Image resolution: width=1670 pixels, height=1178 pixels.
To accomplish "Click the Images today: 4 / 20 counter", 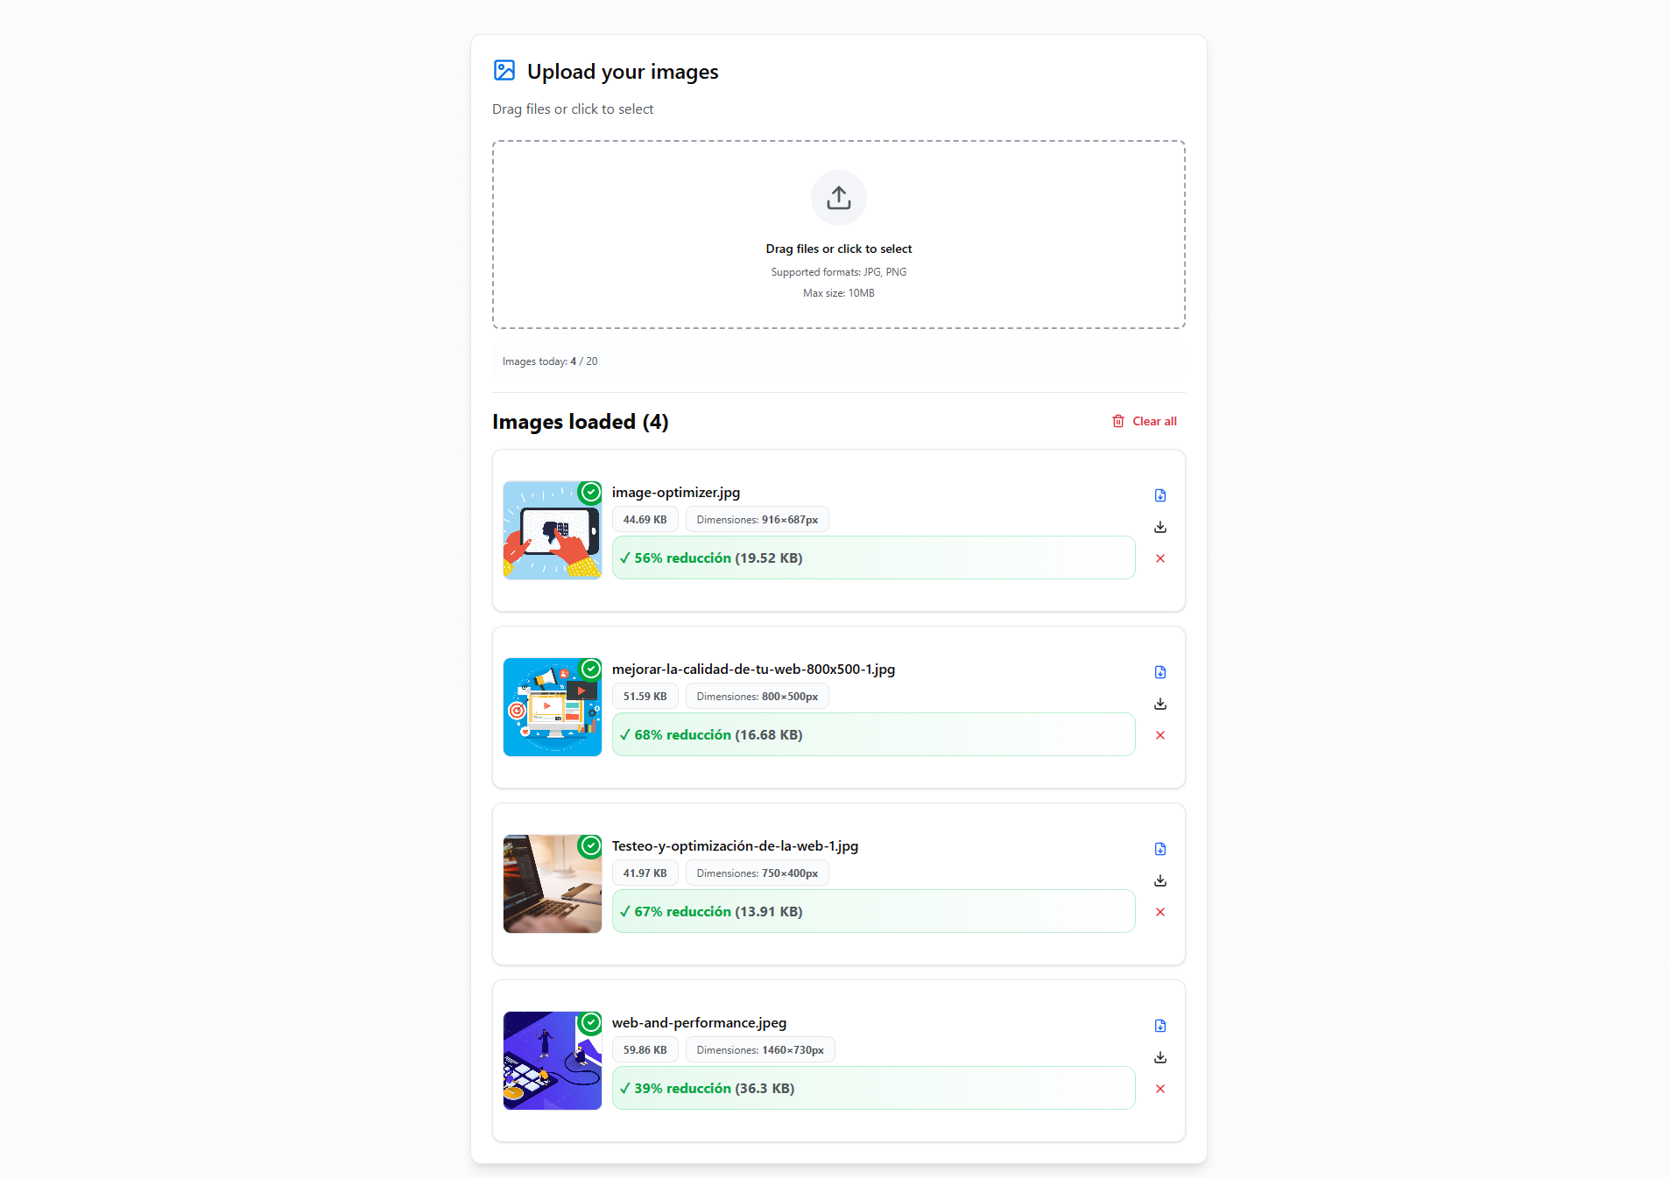I will click(550, 361).
